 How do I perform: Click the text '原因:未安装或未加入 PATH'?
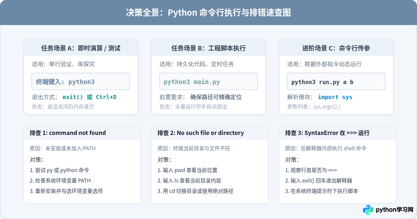click(63, 148)
